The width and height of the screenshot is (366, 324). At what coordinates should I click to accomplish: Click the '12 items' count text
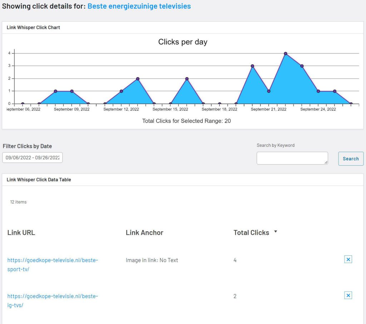click(18, 202)
